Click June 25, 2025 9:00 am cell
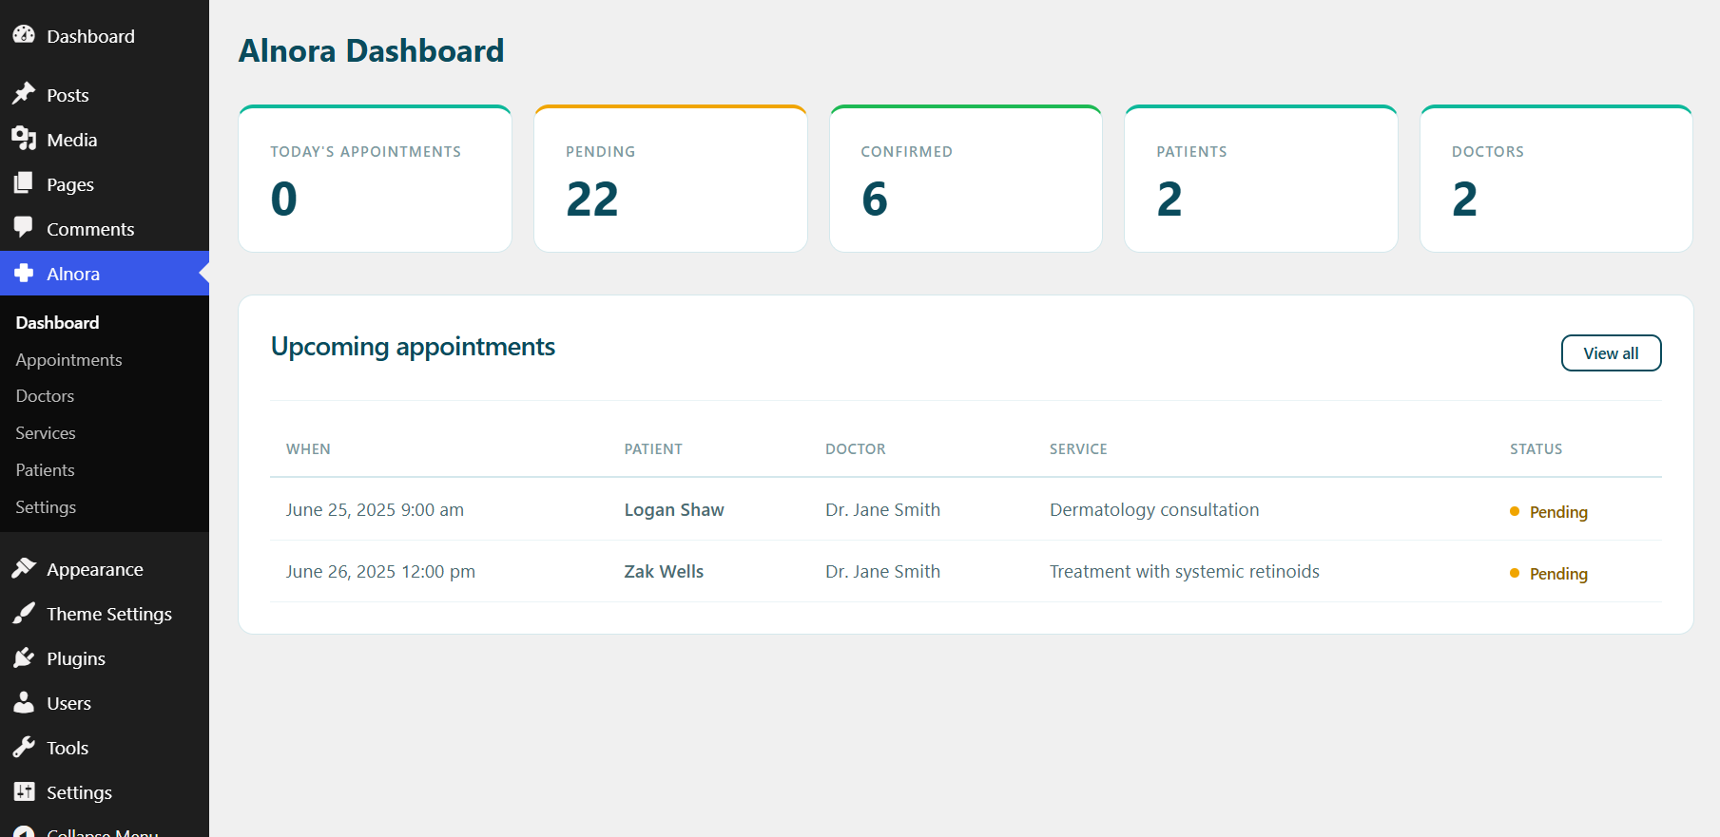Screen dimensions: 1720x837 point(375,510)
